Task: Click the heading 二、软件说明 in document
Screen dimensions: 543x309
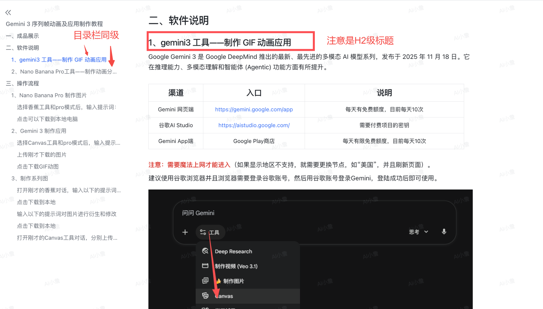Action: point(179,20)
